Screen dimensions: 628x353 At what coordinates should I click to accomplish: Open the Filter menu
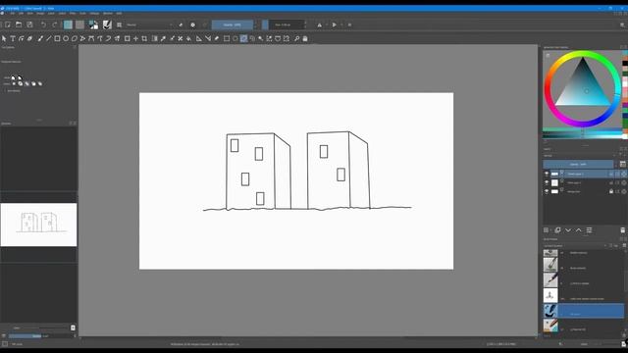click(x=73, y=13)
